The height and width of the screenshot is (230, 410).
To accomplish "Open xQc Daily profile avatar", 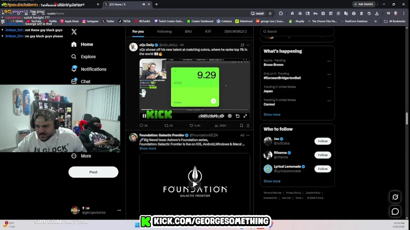I will point(133,47).
